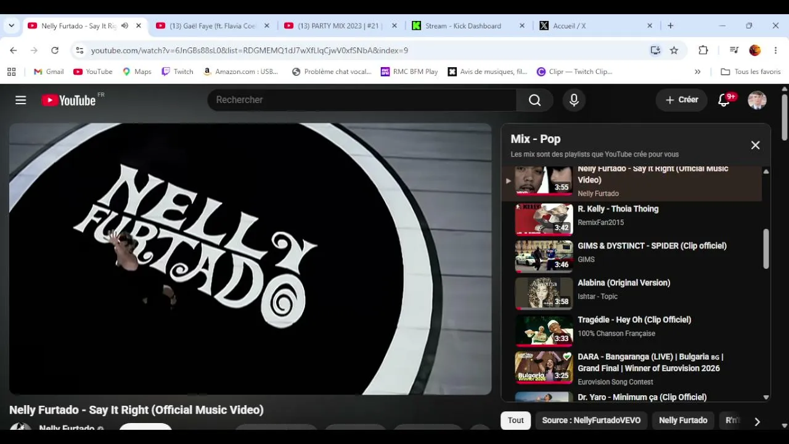Click into the Rechercher search field
Screen dimensions: 789x444
click(362, 100)
